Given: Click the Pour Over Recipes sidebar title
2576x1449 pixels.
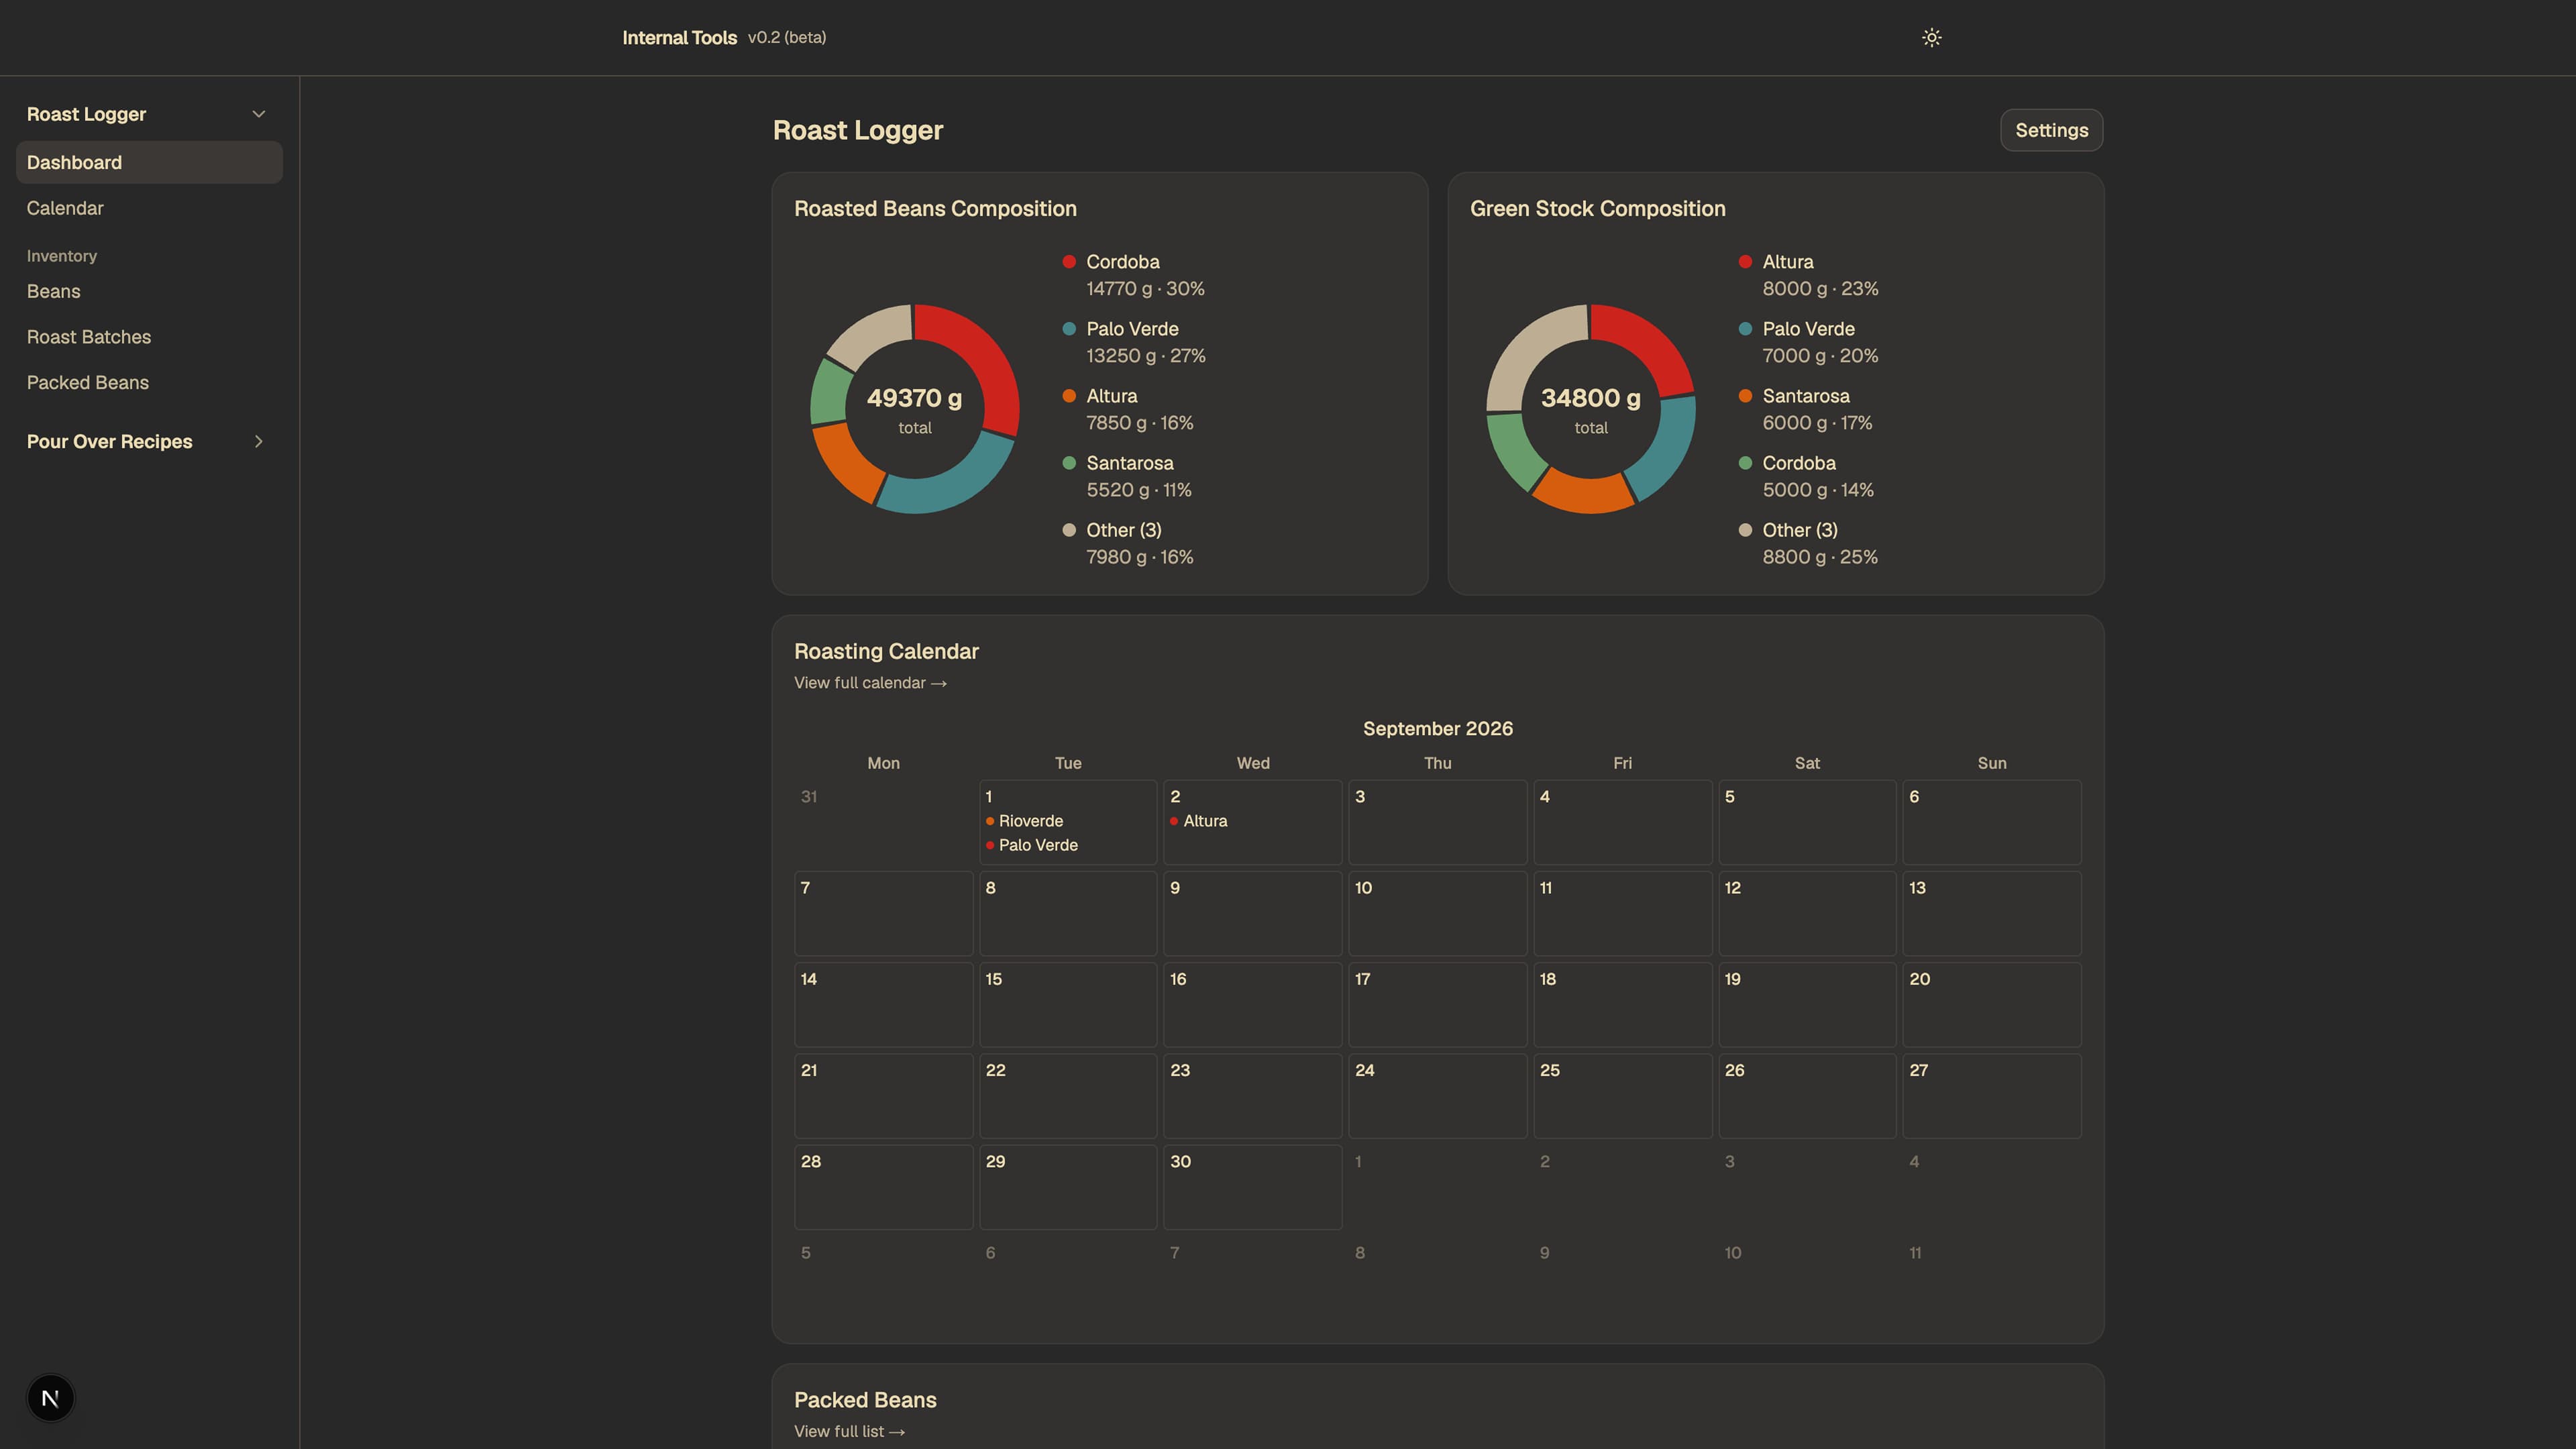Looking at the screenshot, I should (x=109, y=441).
